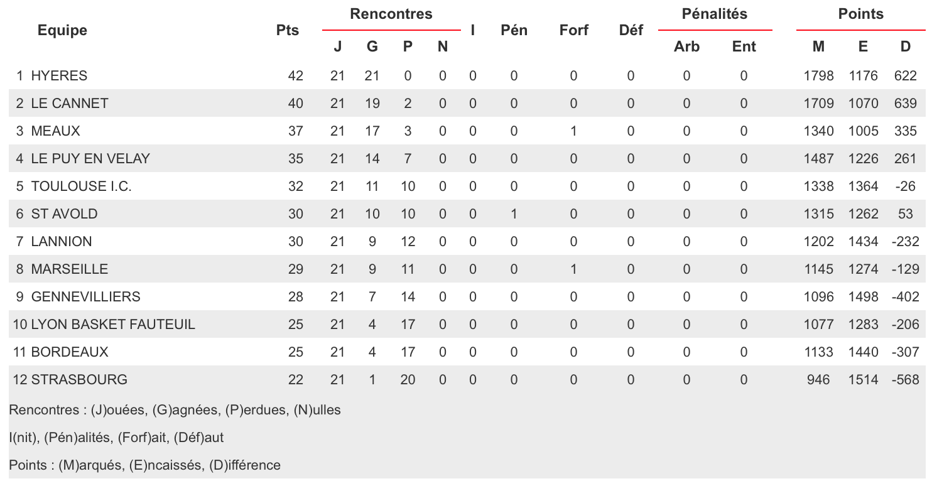Select TOULOUSE I.C. team name
This screenshot has width=932, height=486.
point(81,186)
